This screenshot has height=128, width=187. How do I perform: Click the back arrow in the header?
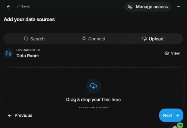click(x=9, y=7)
